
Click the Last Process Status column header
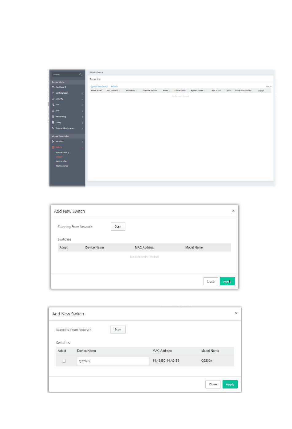click(243, 91)
